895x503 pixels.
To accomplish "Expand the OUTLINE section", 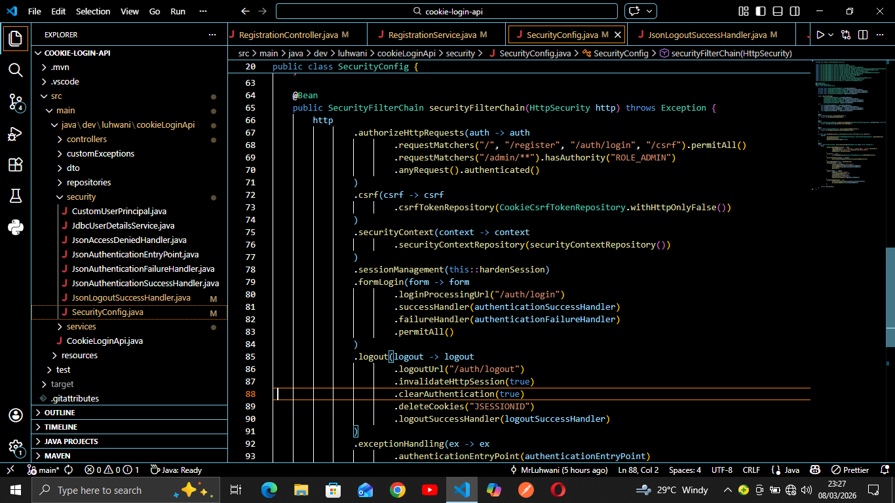I will (60, 413).
